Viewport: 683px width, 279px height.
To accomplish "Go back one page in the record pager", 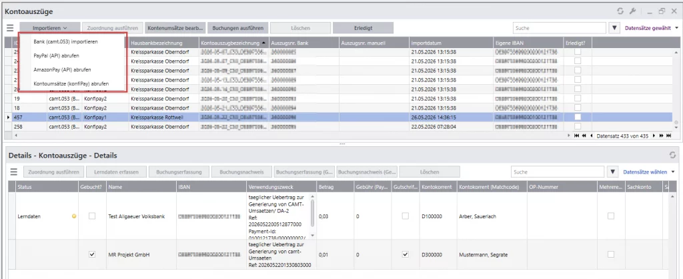I will pos(584,135).
